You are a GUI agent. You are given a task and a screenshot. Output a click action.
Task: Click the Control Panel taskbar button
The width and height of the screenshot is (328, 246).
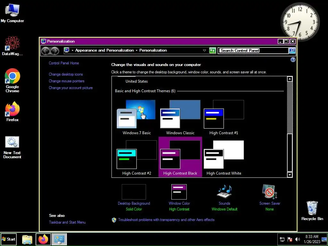[x=59, y=239]
